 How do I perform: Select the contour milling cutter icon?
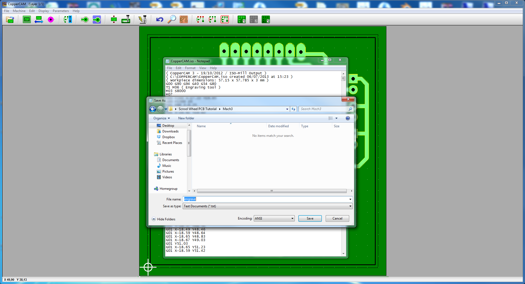pyautogui.click(x=126, y=19)
